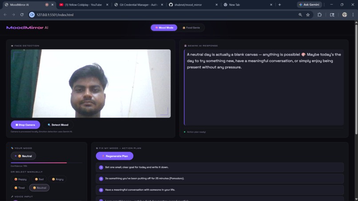Close the Yellow Coldplay YouTube tab
This screenshot has width=358, height=201.
(x=107, y=4)
